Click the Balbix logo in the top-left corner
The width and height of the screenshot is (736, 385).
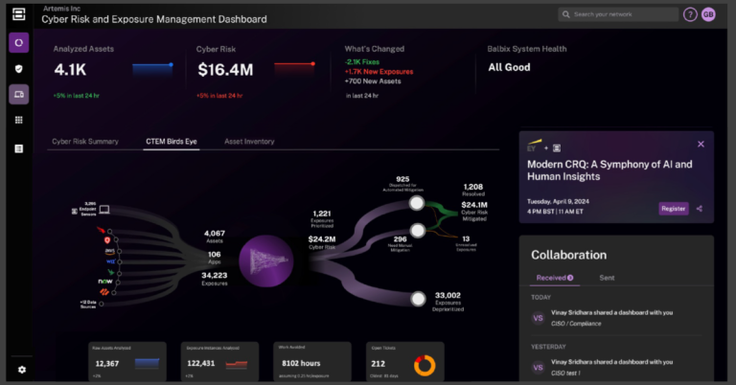[18, 13]
